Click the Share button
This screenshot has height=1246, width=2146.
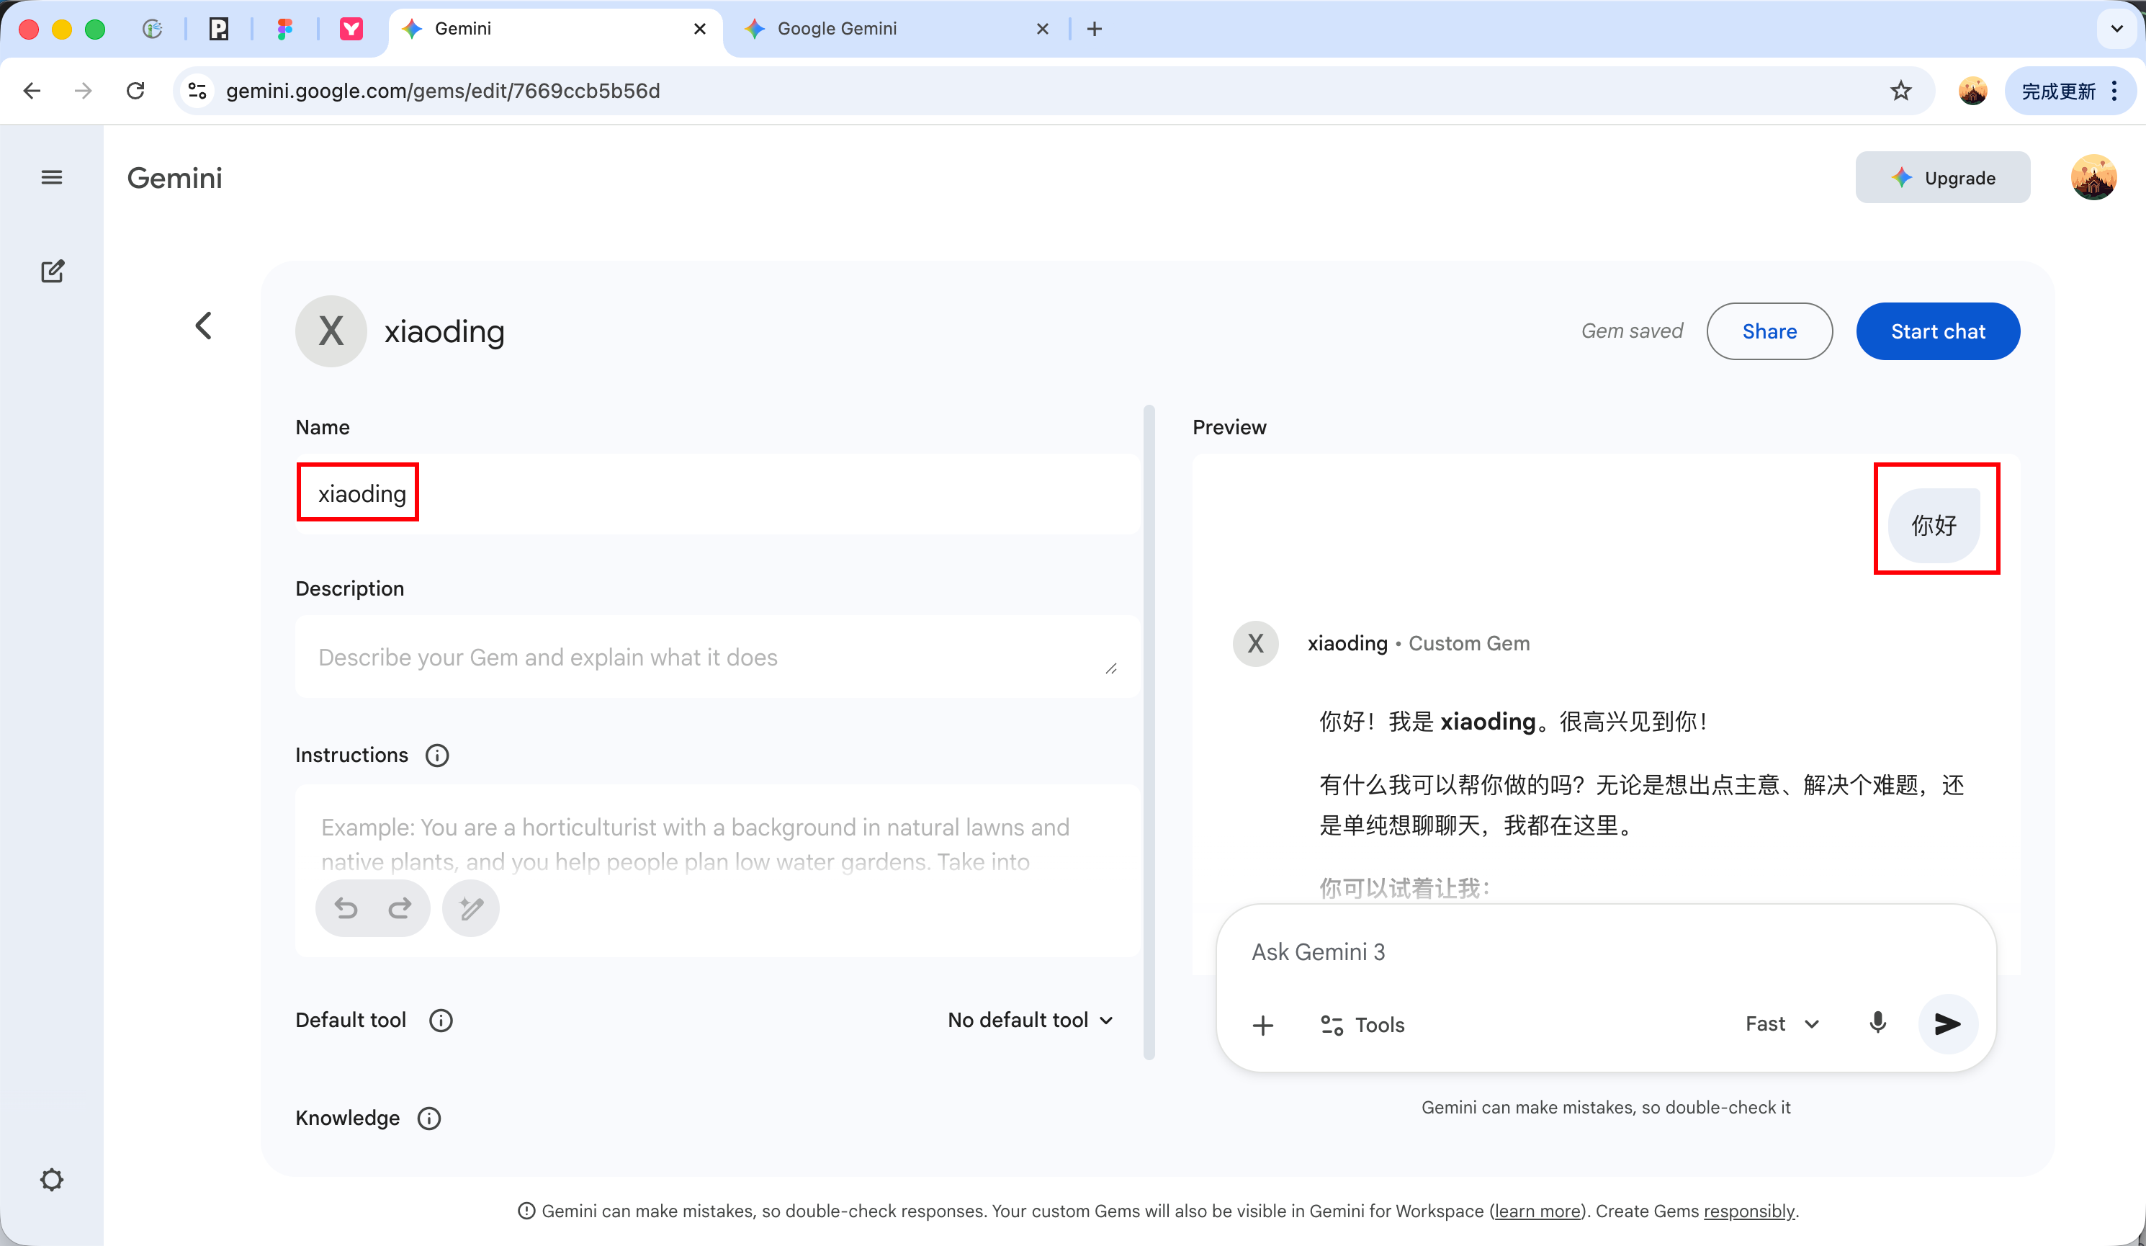click(x=1769, y=331)
